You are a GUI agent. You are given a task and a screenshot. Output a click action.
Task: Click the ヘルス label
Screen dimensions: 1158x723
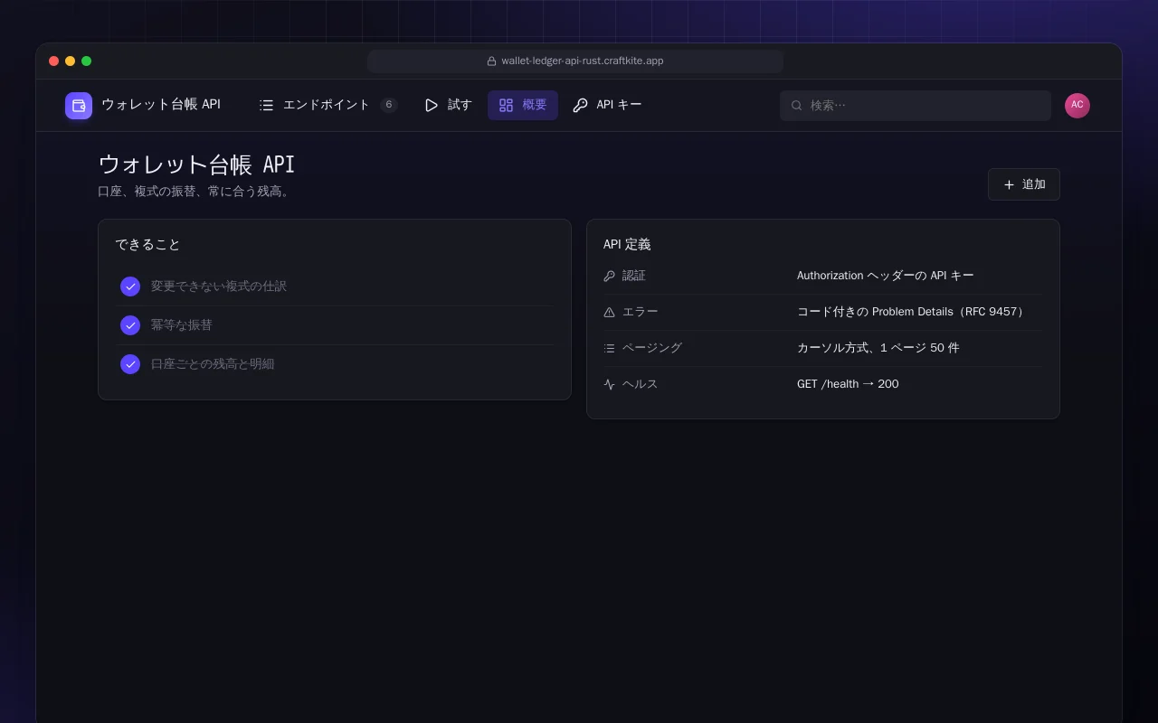[641, 384]
